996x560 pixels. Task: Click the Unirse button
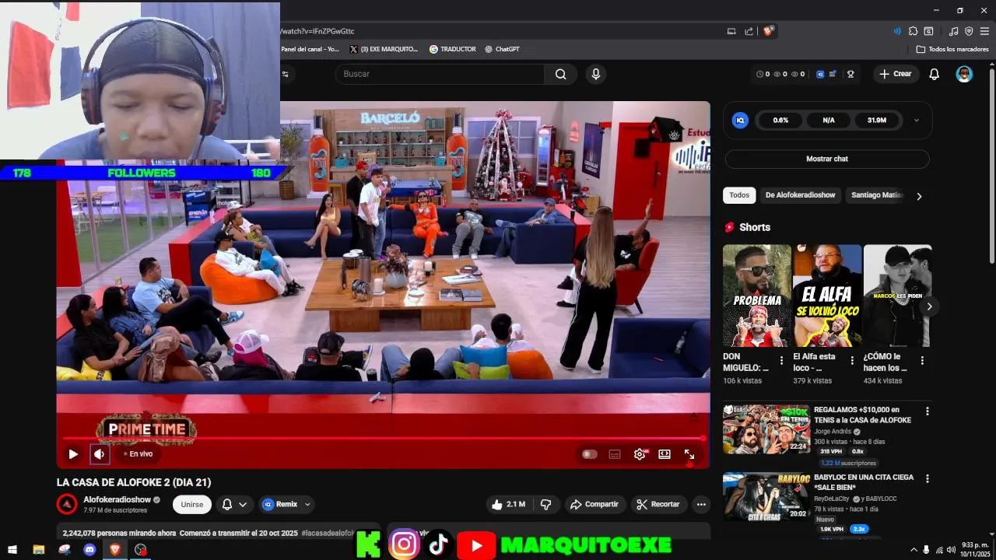(192, 504)
